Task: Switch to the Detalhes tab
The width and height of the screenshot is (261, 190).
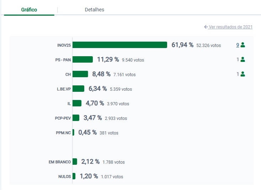Action: pyautogui.click(x=95, y=10)
